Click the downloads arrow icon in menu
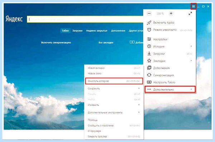The width and height of the screenshot is (215, 142). coord(149,53)
